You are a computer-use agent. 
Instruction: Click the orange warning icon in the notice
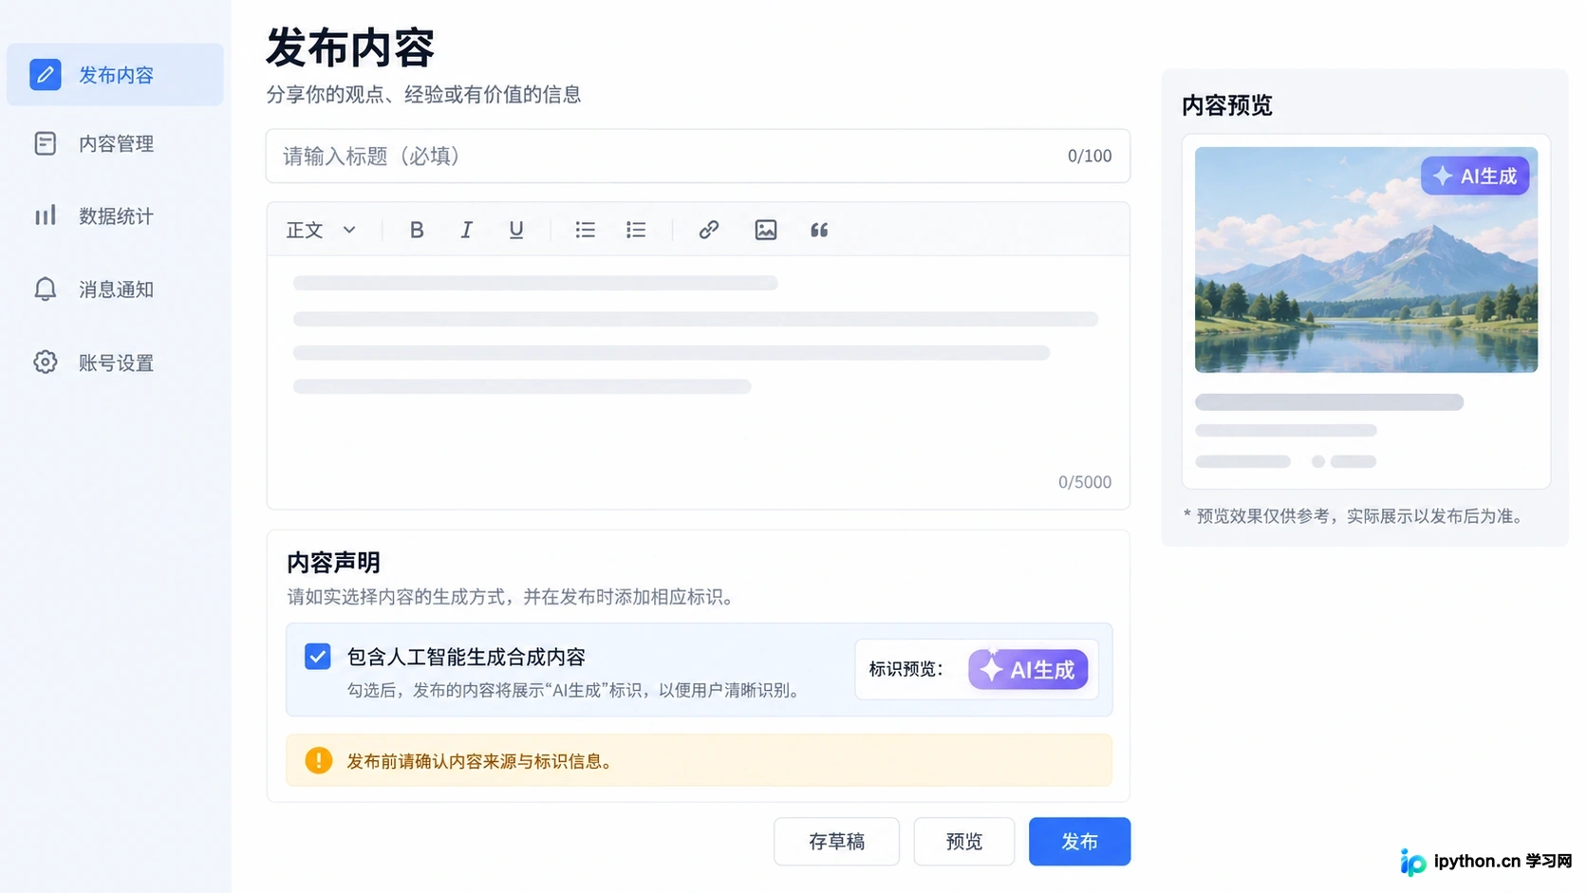tap(319, 760)
